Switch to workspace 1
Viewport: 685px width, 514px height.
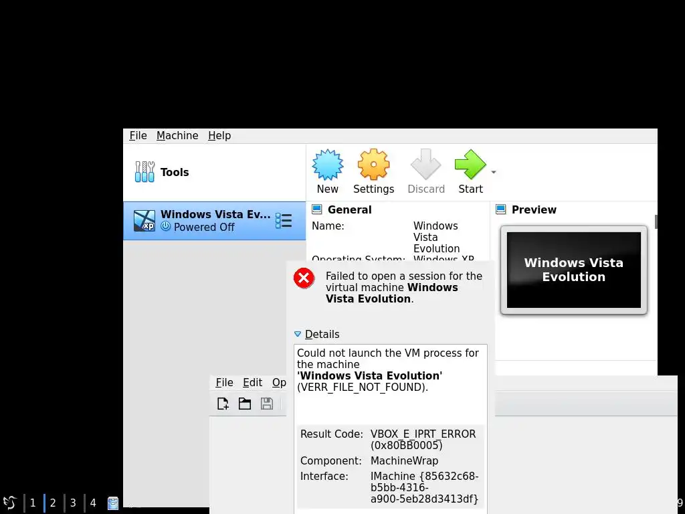(33, 503)
